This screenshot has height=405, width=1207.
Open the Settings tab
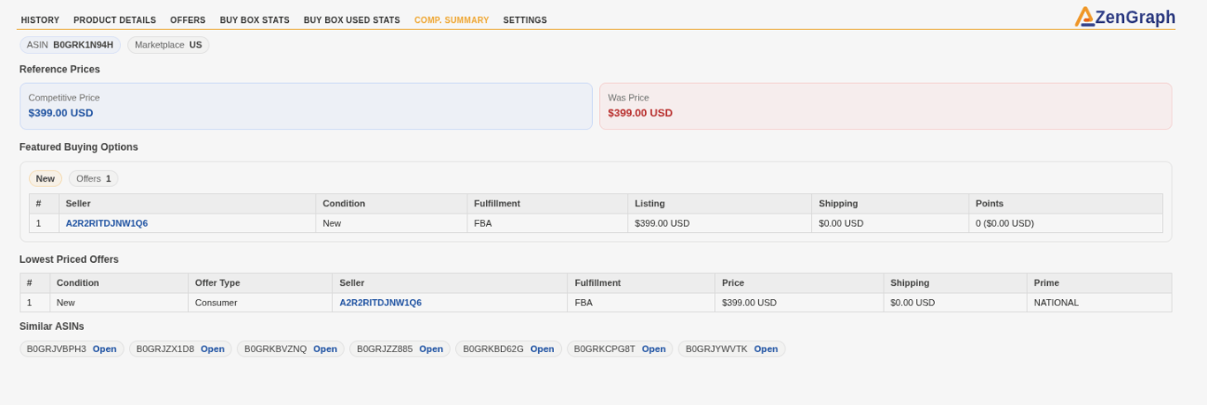[x=525, y=20]
